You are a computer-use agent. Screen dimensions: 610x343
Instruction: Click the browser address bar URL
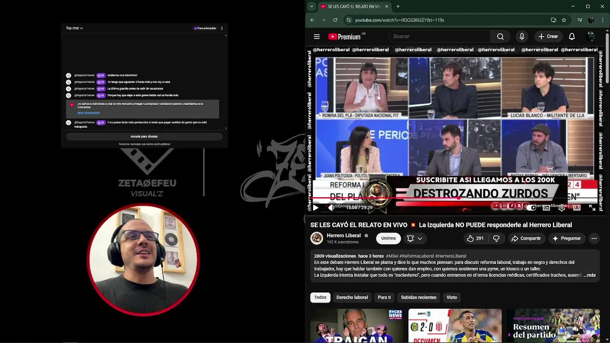pyautogui.click(x=399, y=20)
